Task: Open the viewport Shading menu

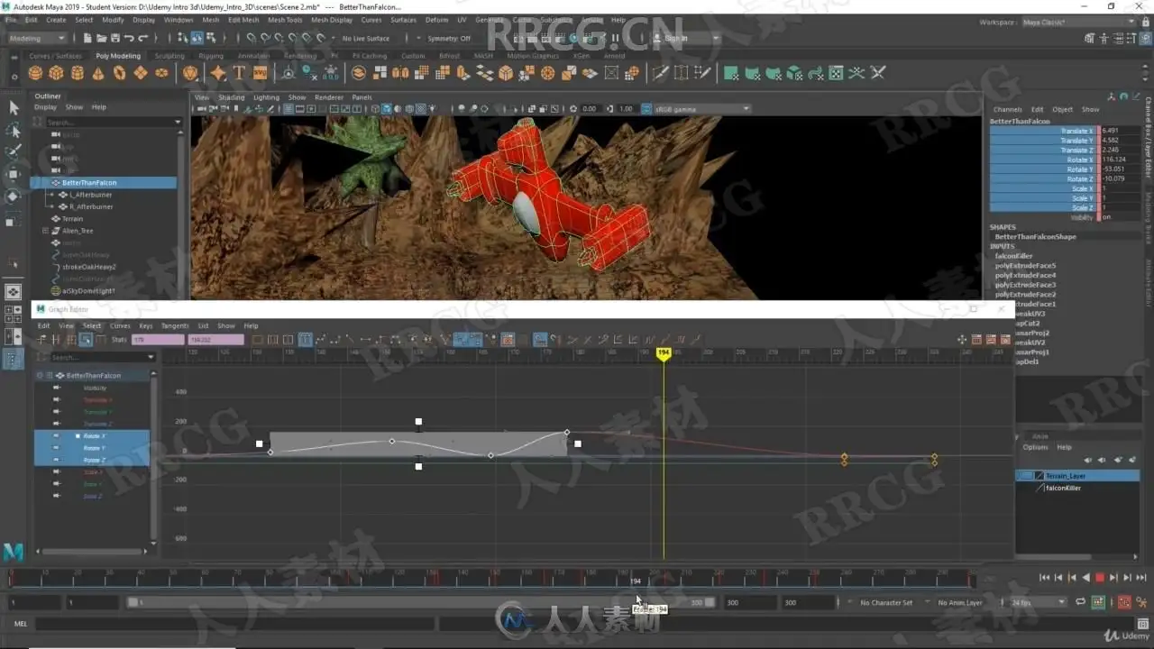Action: [x=232, y=97]
